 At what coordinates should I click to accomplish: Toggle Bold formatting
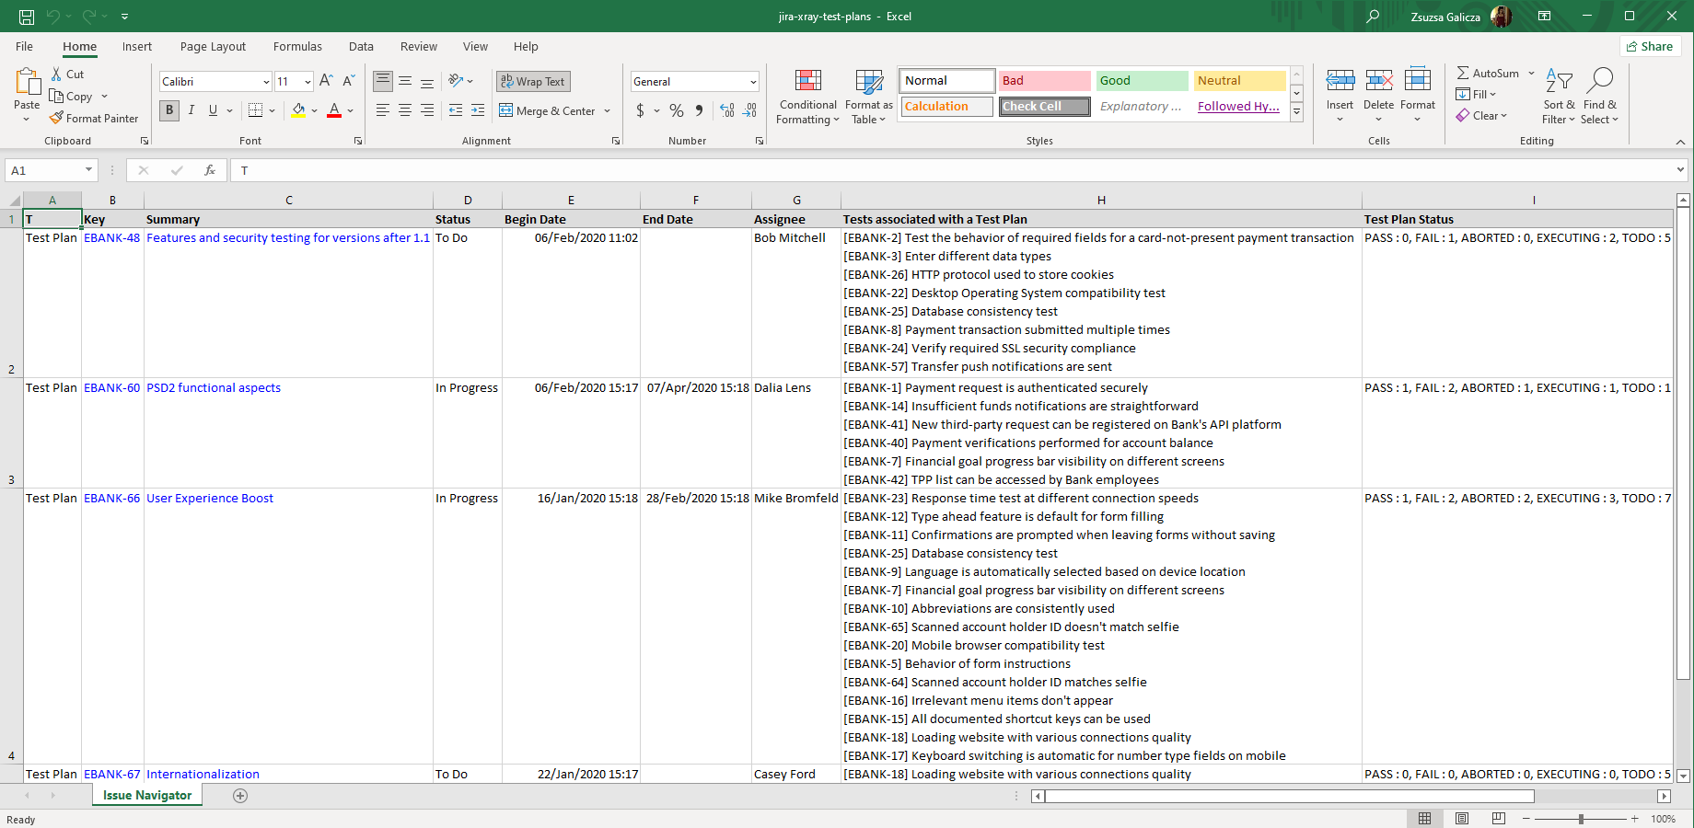[169, 110]
